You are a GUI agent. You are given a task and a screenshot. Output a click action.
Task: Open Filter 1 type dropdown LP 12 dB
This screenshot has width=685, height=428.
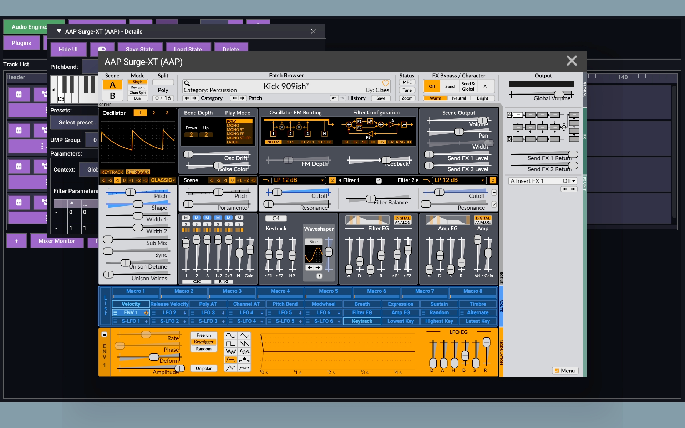coord(298,180)
